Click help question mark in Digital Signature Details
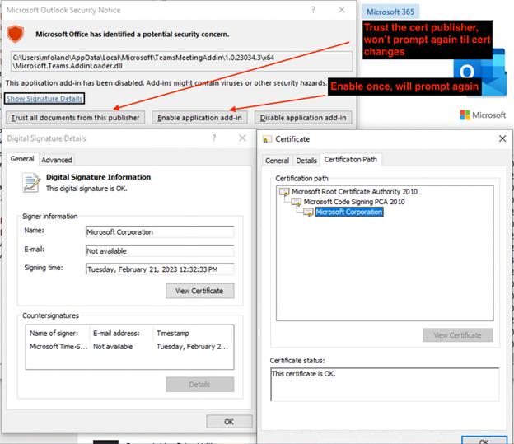 [214, 138]
